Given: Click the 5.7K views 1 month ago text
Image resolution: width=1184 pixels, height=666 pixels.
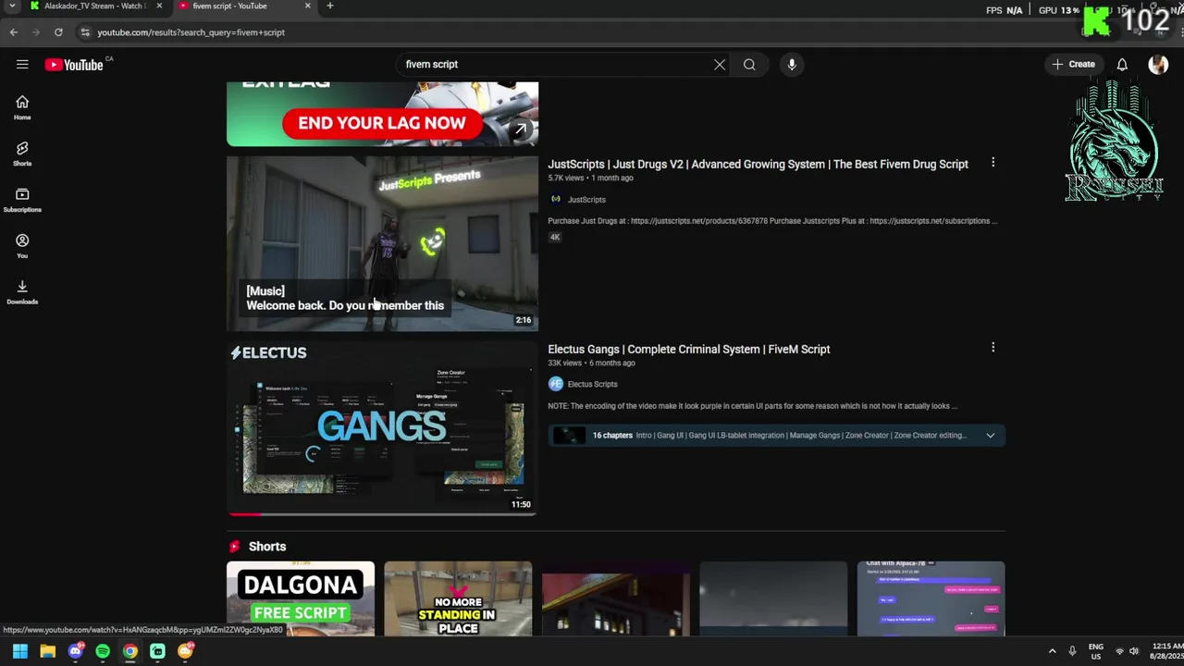Looking at the screenshot, I should tap(590, 179).
